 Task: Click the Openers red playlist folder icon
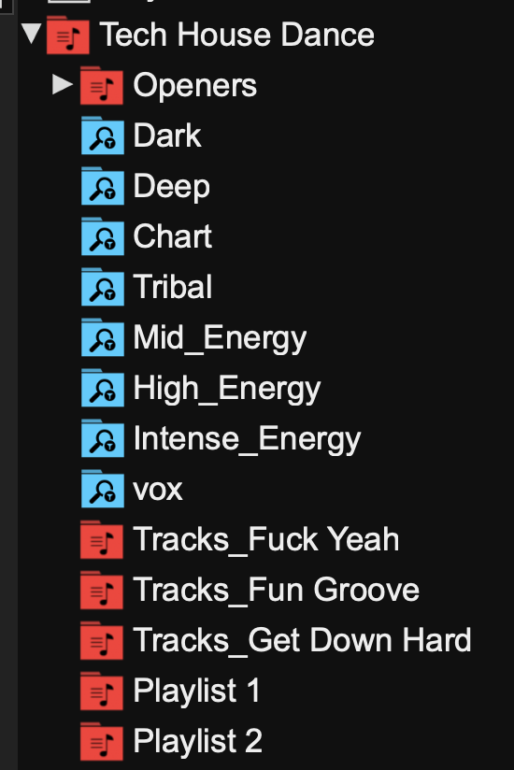click(x=102, y=85)
